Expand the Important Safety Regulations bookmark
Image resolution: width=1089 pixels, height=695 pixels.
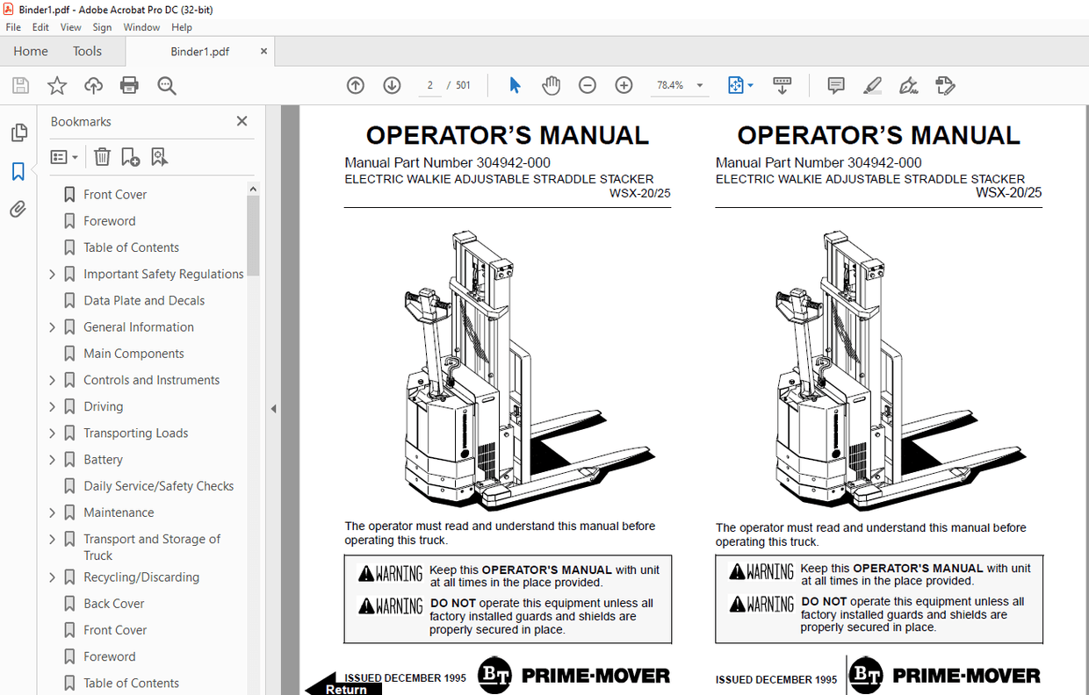52,274
